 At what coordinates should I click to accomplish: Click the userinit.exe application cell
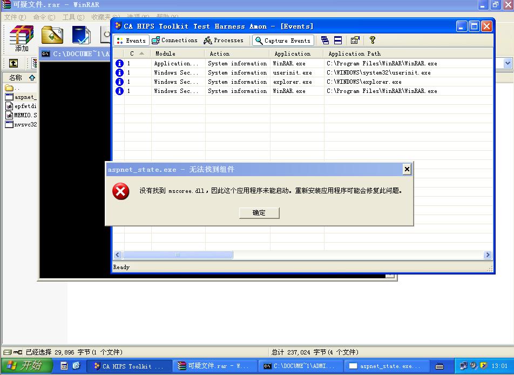coord(293,72)
